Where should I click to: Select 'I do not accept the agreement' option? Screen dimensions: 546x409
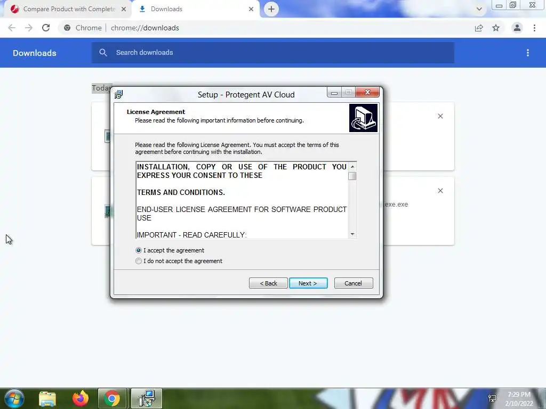pos(139,261)
